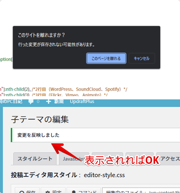This screenshot has width=180, height=193.
Task: Switch to the スタイルシート tab
Action: pos(35,159)
